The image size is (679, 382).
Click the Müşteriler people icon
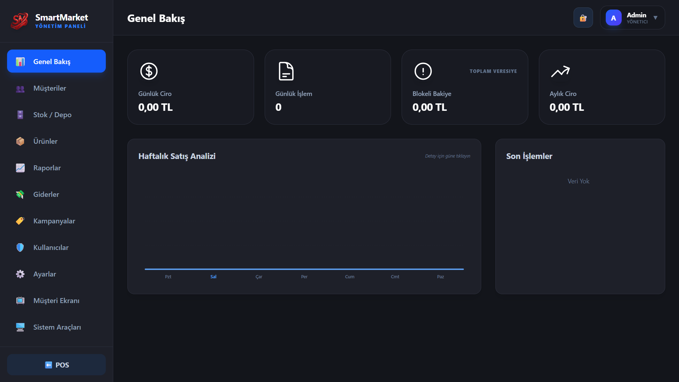tap(20, 89)
